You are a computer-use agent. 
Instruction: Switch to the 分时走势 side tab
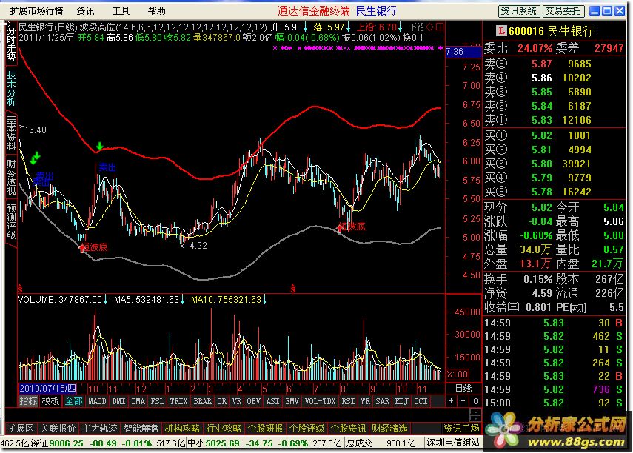coord(11,43)
